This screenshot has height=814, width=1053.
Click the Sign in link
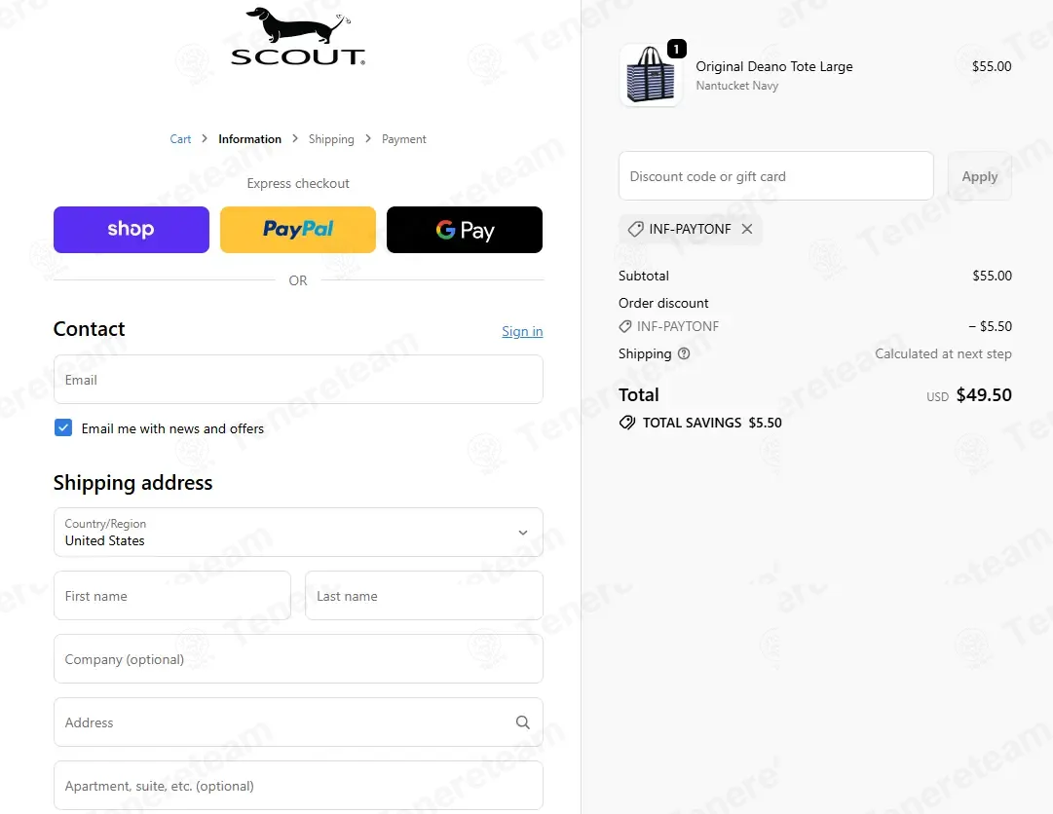pos(522,331)
